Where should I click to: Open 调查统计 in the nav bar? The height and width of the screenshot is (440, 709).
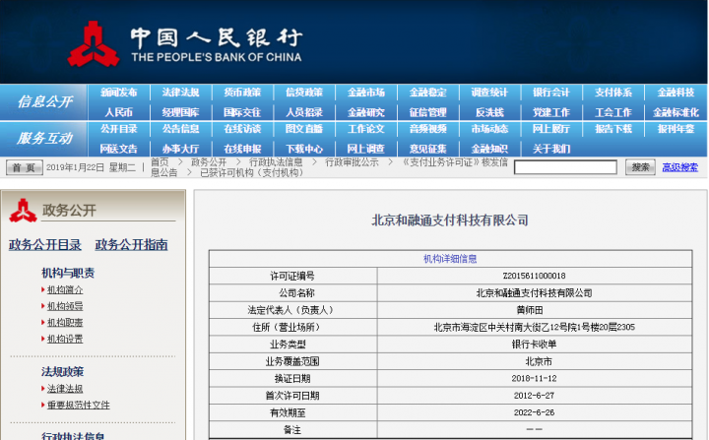coord(489,93)
